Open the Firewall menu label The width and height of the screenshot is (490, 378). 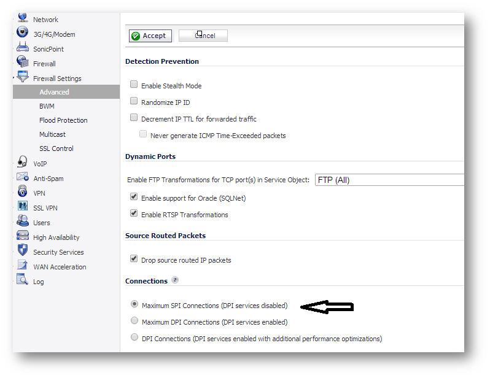[x=44, y=64]
